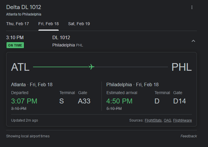Screen dimensions: 208x147
Task: Open the FlightAware source link
Action: click(183, 120)
